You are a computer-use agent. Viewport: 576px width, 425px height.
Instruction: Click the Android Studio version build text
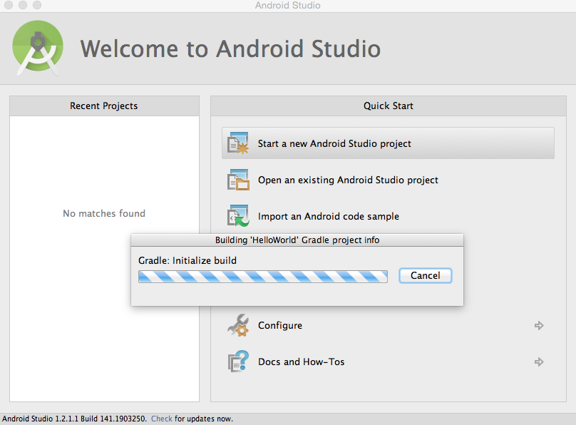(74, 419)
